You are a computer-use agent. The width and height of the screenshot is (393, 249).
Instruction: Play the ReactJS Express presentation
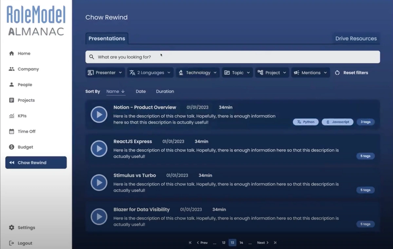coord(99,149)
